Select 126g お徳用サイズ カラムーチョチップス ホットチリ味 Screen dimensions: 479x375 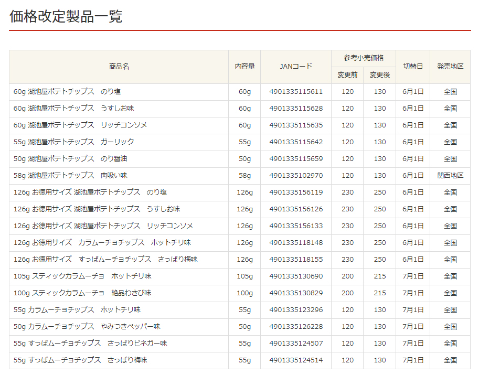coord(102,243)
